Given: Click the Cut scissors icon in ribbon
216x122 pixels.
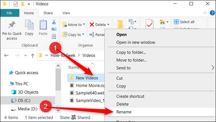Looking at the screenshot, I should tap(54, 22).
